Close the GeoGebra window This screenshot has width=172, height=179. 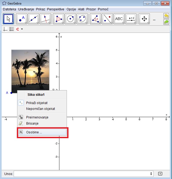tap(165, 3)
